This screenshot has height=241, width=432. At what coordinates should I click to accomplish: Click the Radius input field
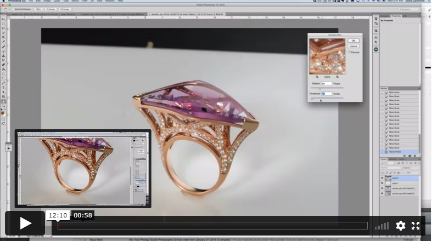pyautogui.click(x=327, y=84)
